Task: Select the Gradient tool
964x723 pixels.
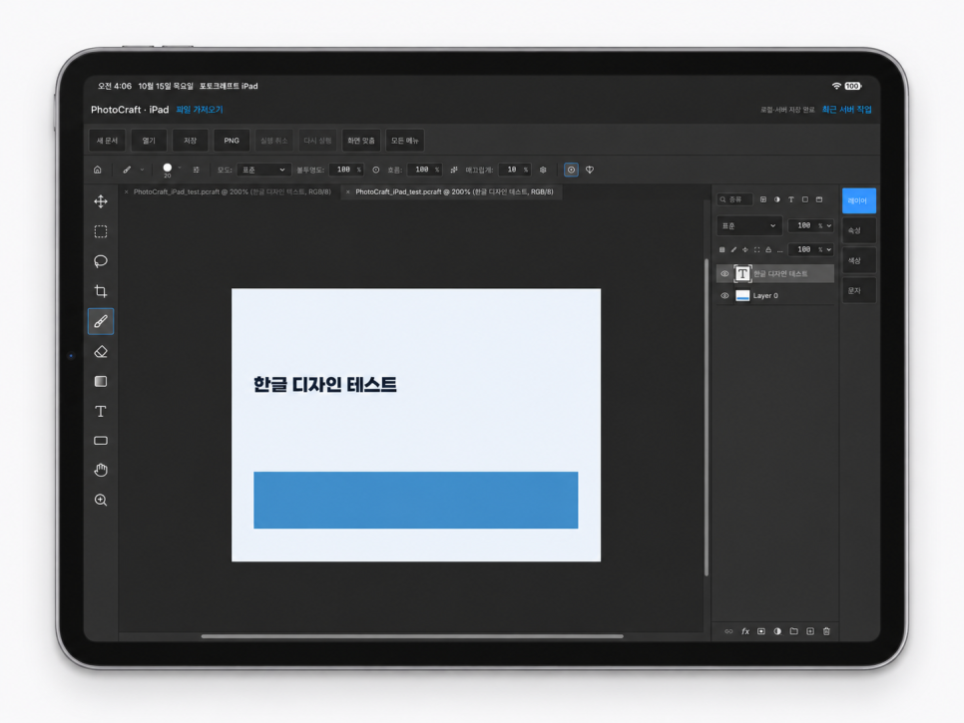Action: (x=101, y=382)
